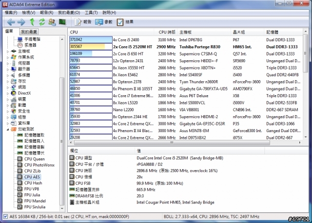Expand the 多媒體 tree node arrow

pyautogui.click(x=8, y=75)
